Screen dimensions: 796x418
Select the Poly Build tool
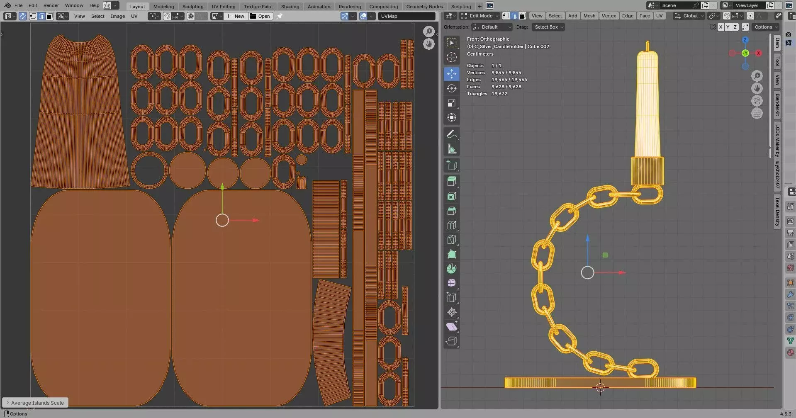pos(452,254)
